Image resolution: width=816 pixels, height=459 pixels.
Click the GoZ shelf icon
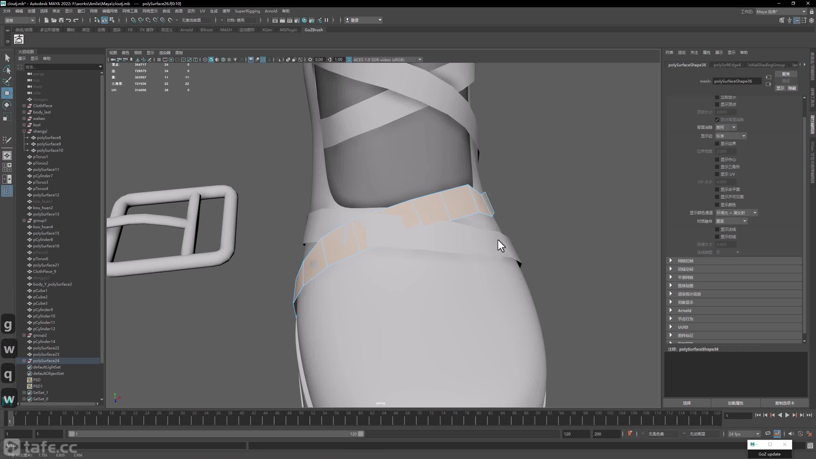19,39
